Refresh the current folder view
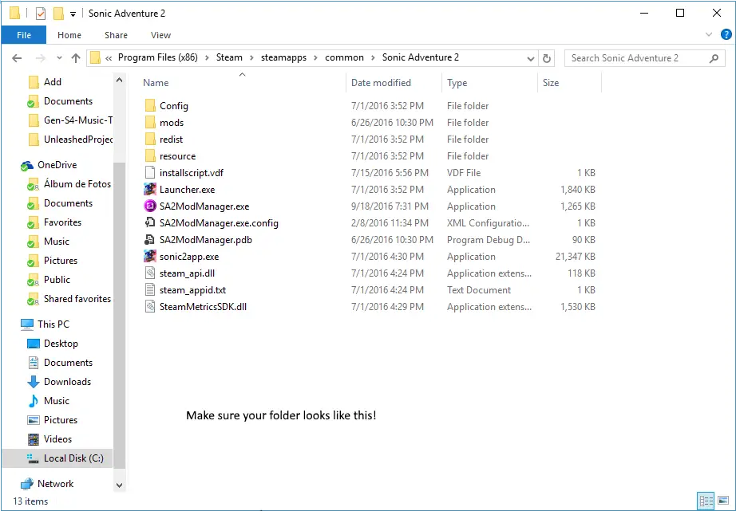736x511 pixels. (x=546, y=58)
